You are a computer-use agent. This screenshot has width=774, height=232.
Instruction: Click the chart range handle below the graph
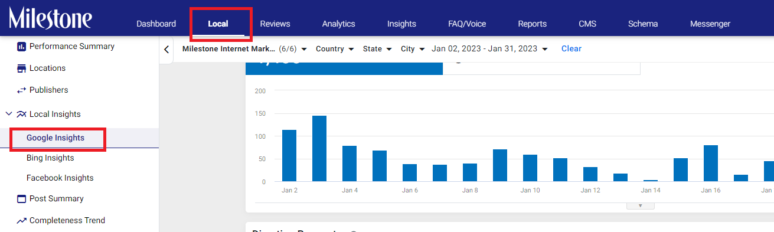point(640,206)
